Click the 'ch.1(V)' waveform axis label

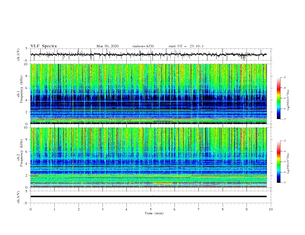(x=18, y=55)
